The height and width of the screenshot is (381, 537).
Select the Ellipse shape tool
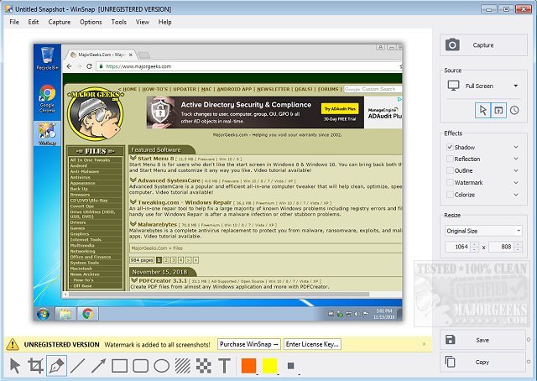click(161, 366)
